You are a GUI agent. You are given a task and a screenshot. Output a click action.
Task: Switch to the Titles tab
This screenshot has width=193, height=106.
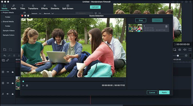23,7
